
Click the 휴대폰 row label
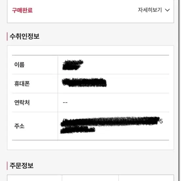(22, 84)
